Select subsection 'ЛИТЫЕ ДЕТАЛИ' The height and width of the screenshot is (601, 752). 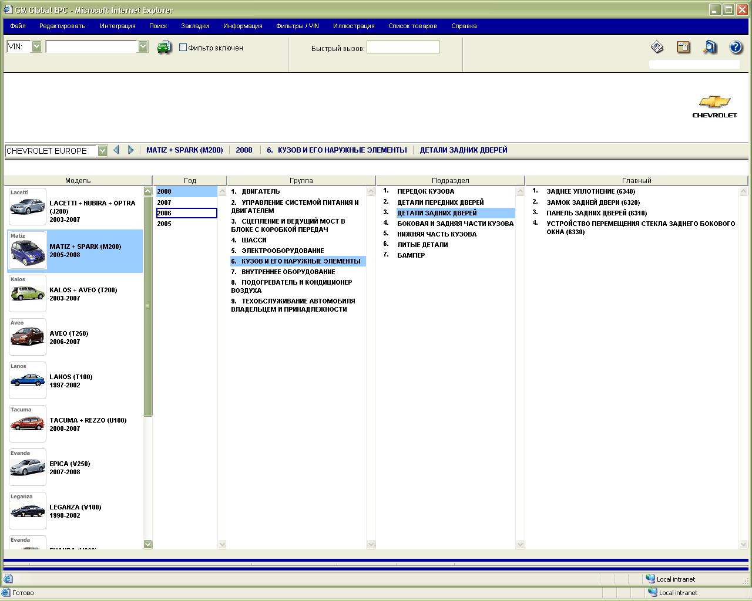click(422, 245)
